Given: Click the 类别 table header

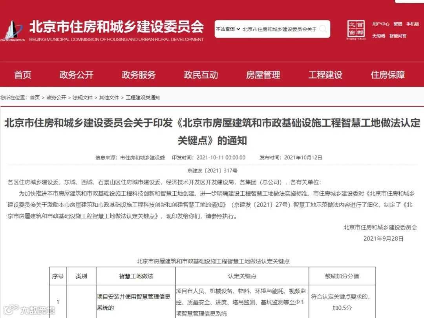Looking at the screenshot, I should point(81,276).
